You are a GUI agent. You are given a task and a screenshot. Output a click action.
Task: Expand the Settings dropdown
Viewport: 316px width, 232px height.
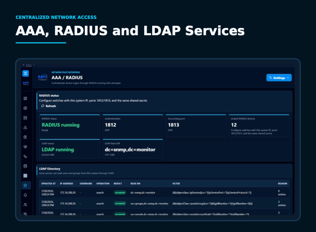(x=279, y=78)
